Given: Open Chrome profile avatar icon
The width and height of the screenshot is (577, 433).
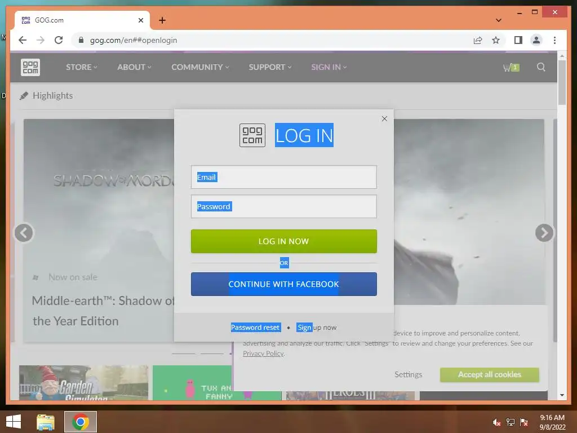Looking at the screenshot, I should pos(536,40).
